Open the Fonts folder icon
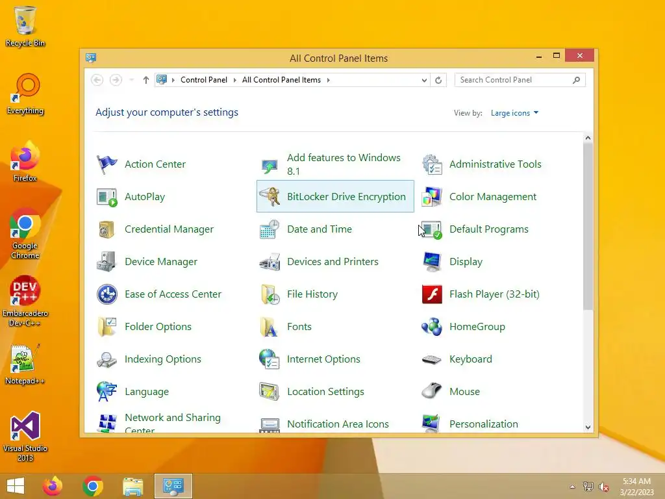Viewport: 665px width, 499px height. pyautogui.click(x=270, y=327)
